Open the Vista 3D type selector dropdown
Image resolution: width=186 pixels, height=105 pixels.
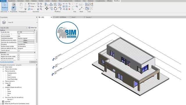coord(37,22)
